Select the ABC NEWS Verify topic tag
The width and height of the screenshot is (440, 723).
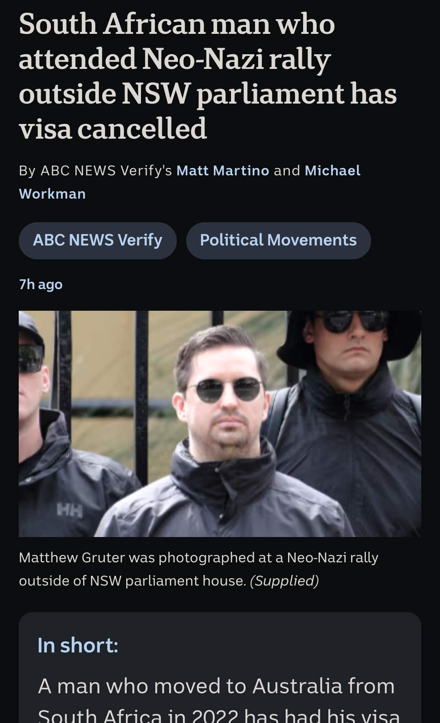point(98,240)
